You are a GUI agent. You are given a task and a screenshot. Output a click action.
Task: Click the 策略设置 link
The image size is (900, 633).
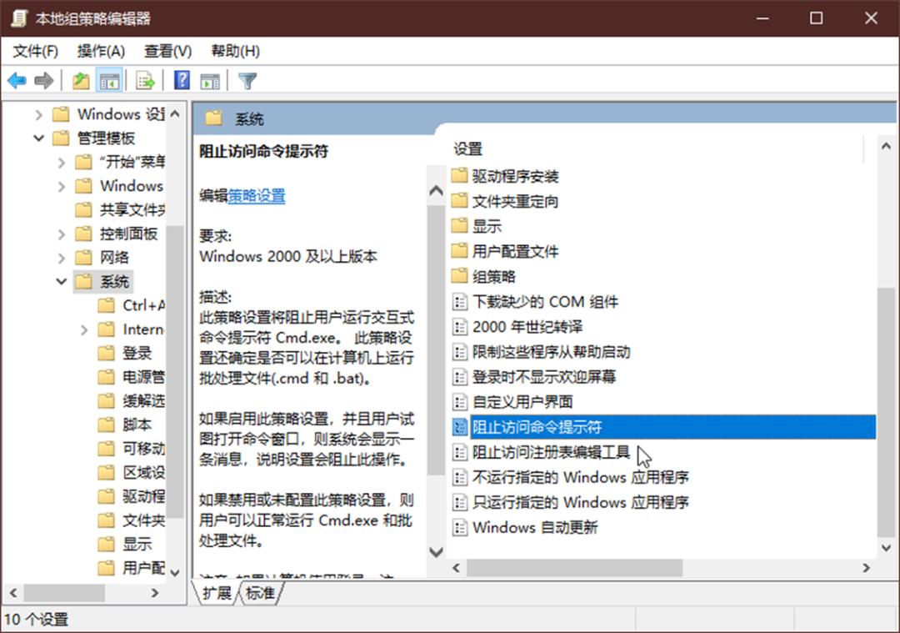(x=257, y=196)
